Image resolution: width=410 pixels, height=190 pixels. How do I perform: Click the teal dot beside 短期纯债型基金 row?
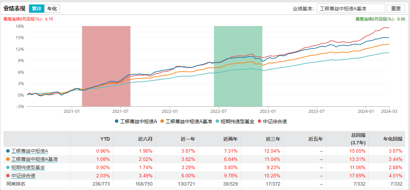click(x=8, y=167)
